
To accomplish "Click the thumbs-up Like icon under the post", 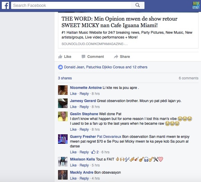I will (x=60, y=56).
